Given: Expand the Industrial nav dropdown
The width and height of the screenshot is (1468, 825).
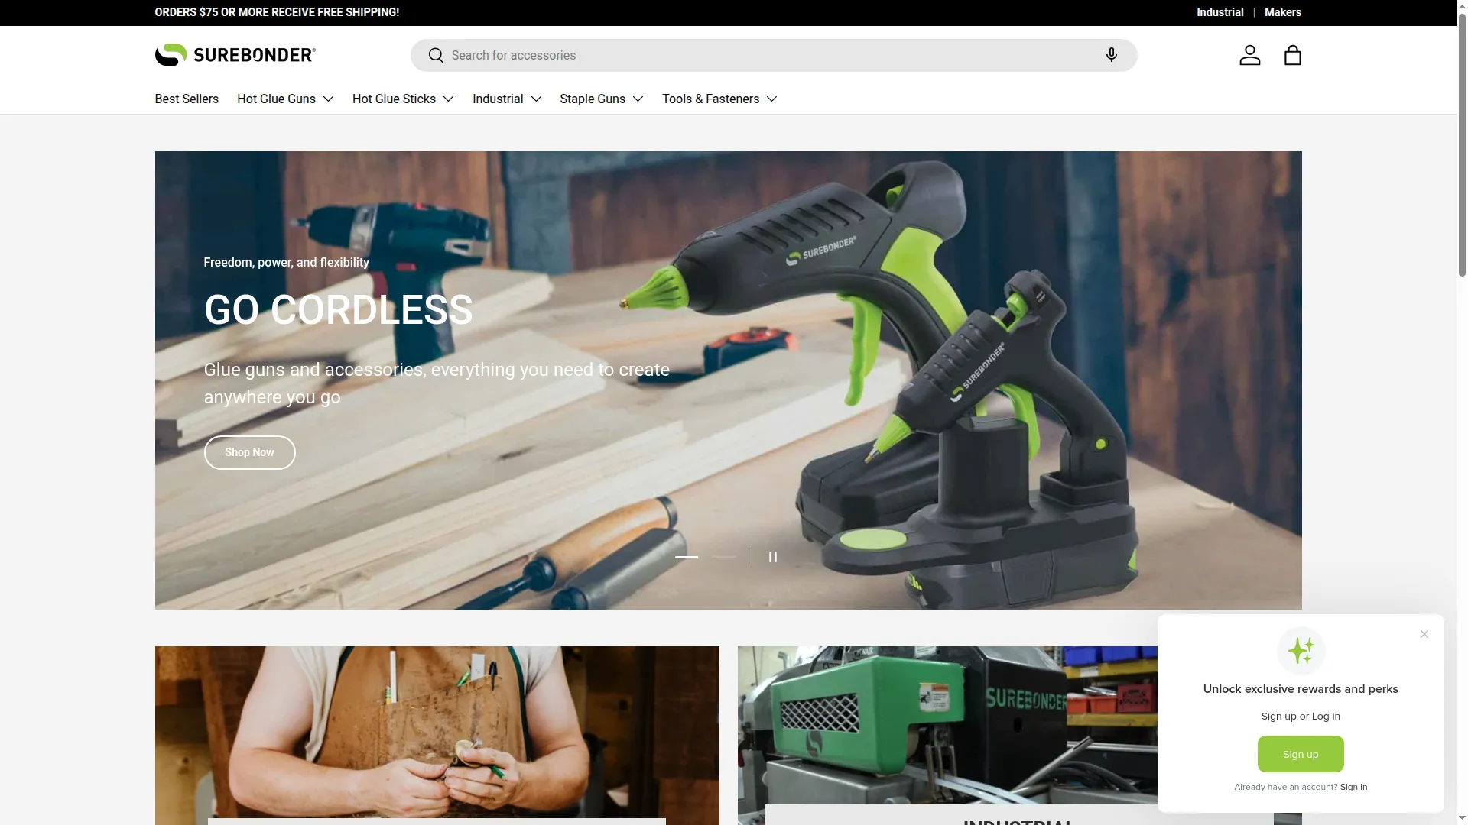Looking at the screenshot, I should (x=507, y=99).
